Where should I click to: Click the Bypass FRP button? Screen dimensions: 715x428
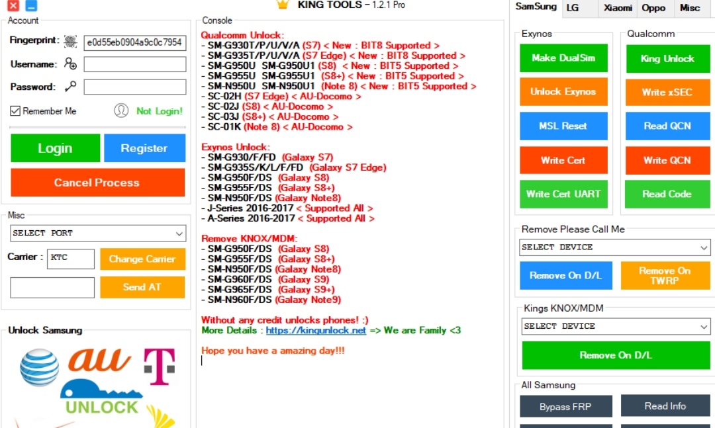[x=566, y=406]
